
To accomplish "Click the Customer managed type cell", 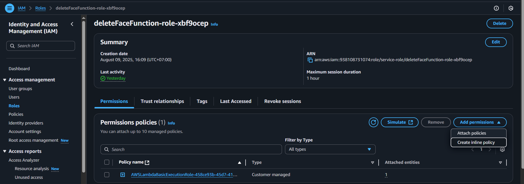I will [271, 175].
